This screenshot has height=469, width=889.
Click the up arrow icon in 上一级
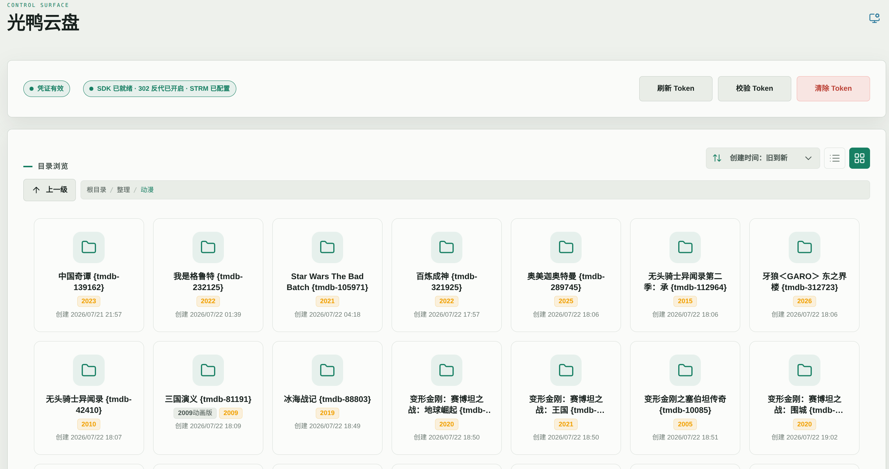pyautogui.click(x=36, y=190)
